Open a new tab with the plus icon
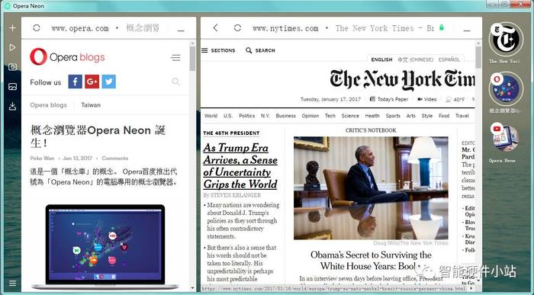Image resolution: width=534 pixels, height=295 pixels. (x=13, y=28)
